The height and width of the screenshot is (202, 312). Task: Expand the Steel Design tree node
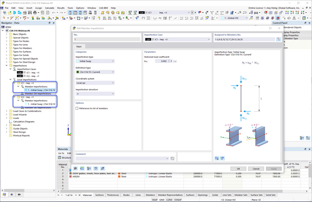pos(7,132)
